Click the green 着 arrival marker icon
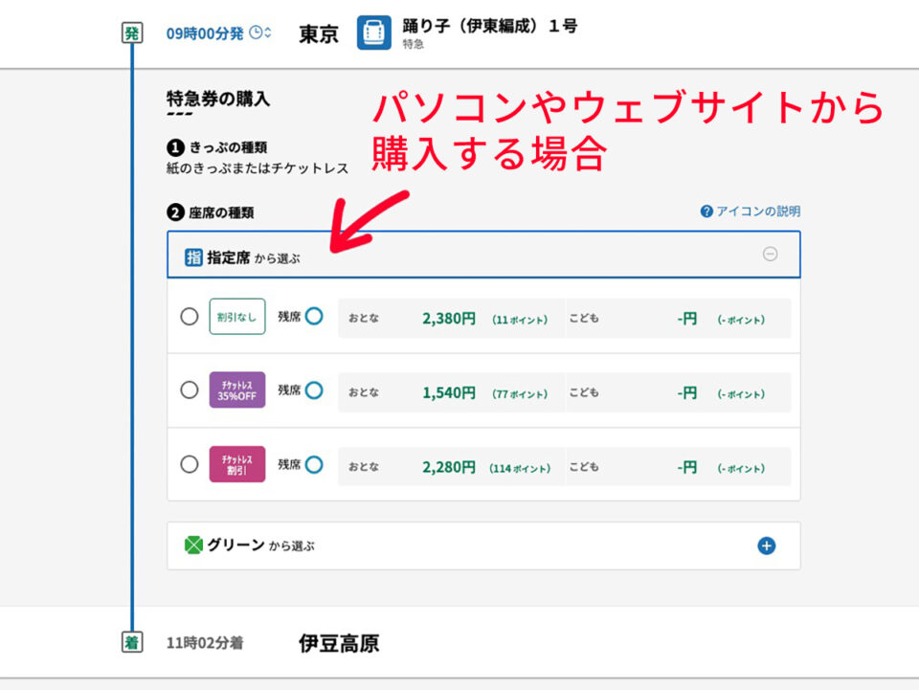The image size is (919, 690). coord(132,642)
